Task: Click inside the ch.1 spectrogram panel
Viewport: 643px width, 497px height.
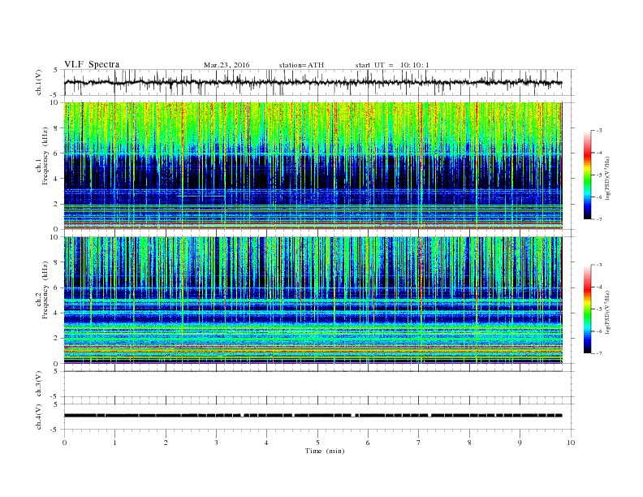Action: point(313,166)
